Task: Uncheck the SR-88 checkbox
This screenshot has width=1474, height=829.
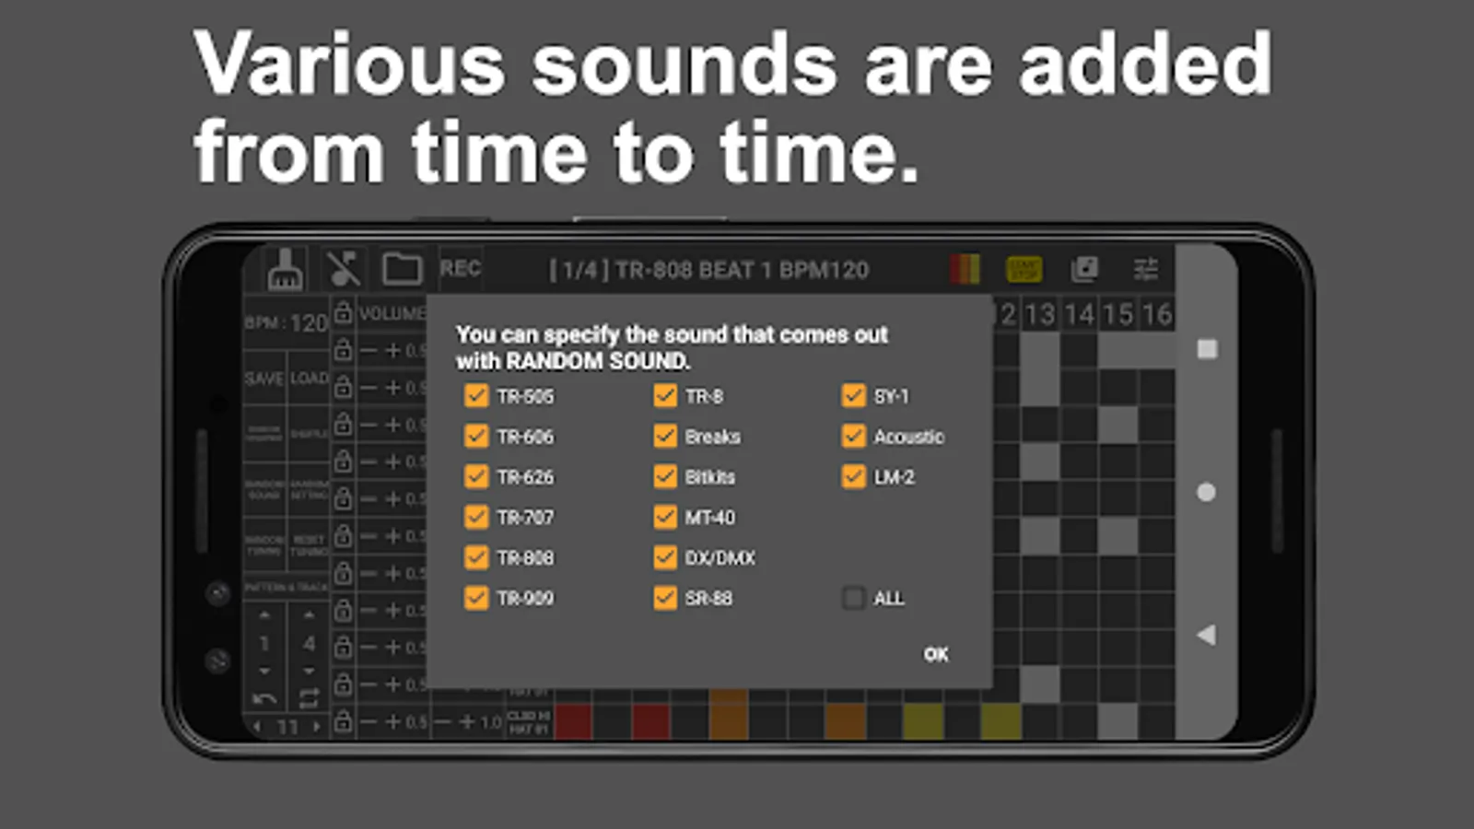Action: pos(665,599)
